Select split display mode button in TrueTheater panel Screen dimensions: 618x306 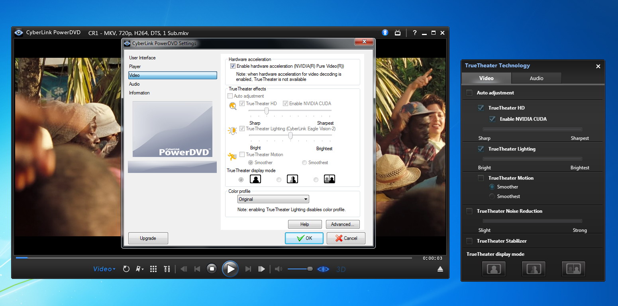tap(534, 269)
